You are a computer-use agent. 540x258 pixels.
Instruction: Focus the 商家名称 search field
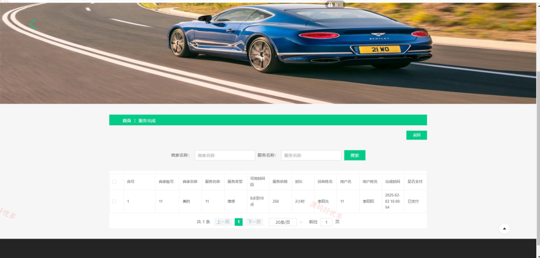point(225,155)
